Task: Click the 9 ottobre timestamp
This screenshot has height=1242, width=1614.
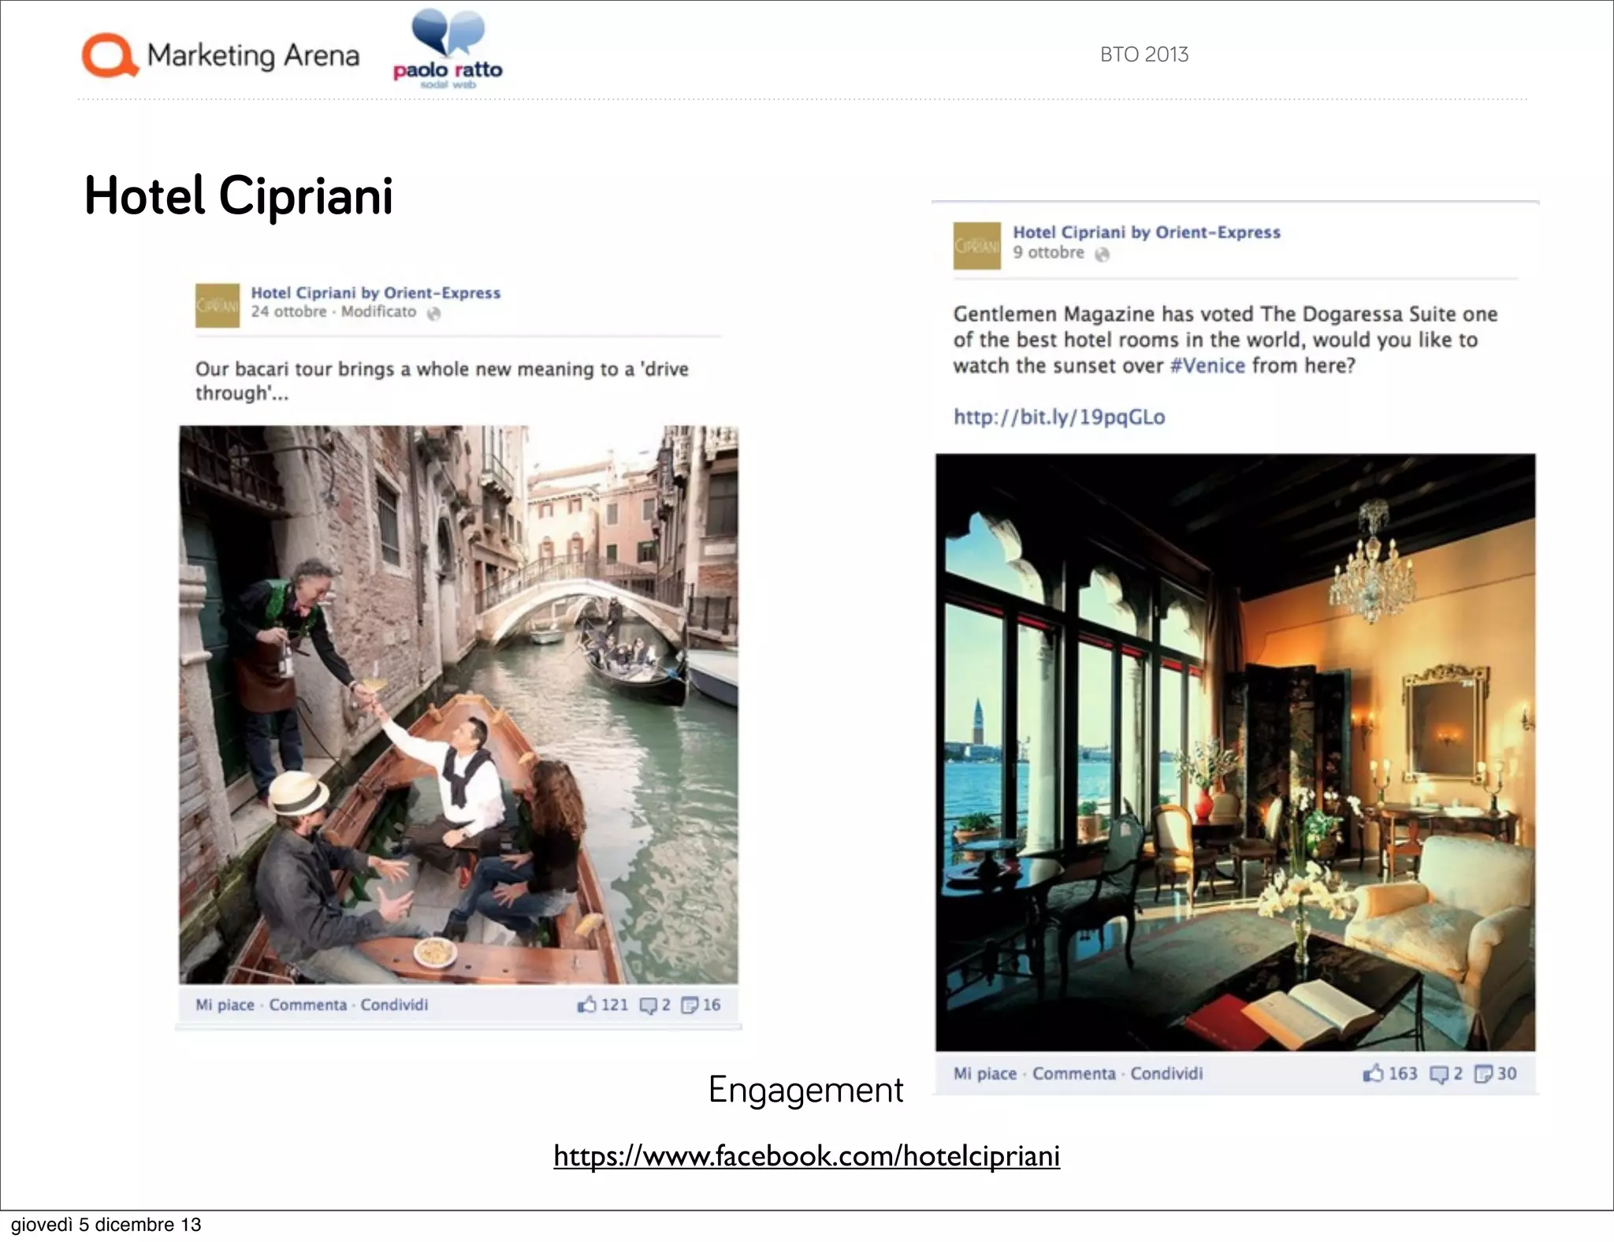Action: click(1048, 252)
